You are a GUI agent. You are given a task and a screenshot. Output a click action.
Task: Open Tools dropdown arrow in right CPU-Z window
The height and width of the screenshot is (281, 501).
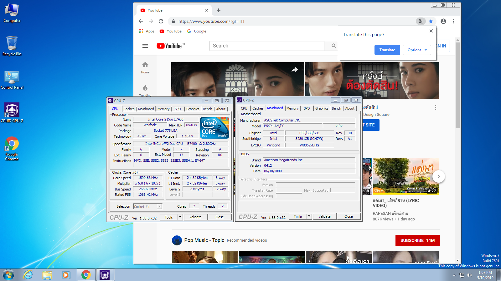coord(309,216)
